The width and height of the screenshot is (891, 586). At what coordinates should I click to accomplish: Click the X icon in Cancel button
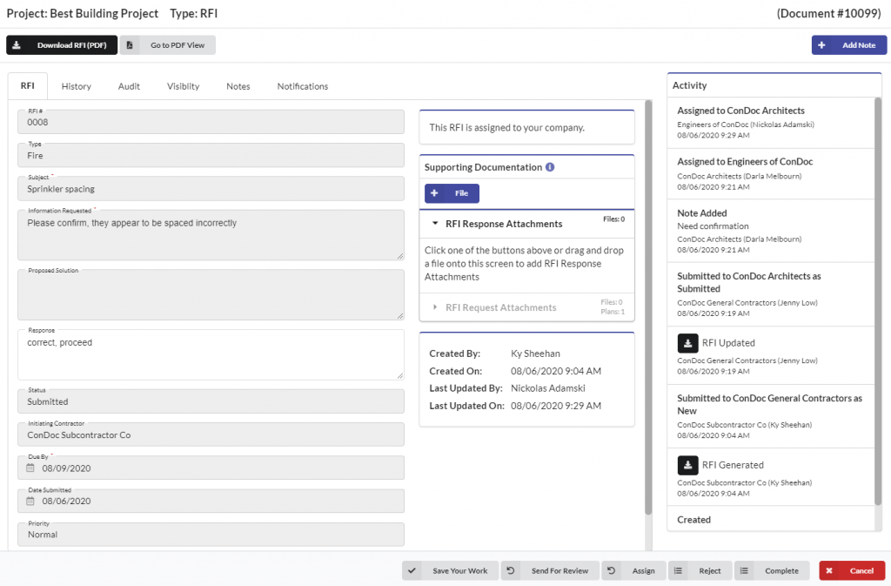829,570
